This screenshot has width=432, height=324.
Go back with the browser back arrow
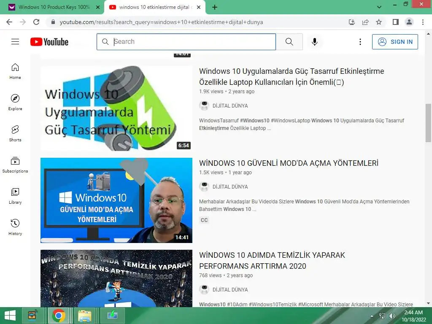click(x=9, y=22)
